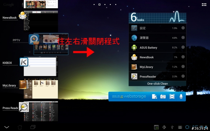Image resolution: width=210 pixels, height=131 pixels.
Task: Tap the USB connection status icon
Action: (x=172, y=127)
